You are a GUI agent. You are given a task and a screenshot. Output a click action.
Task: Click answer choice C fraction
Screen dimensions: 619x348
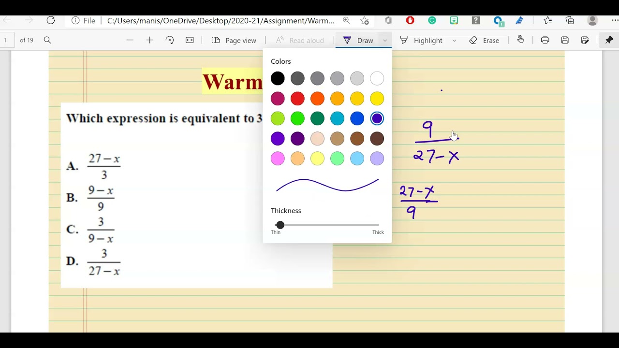coord(101,230)
